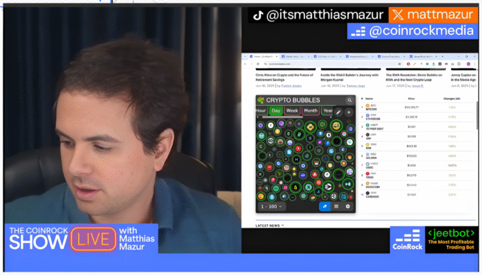Select the BITCOIN table row name

[x=371, y=109]
